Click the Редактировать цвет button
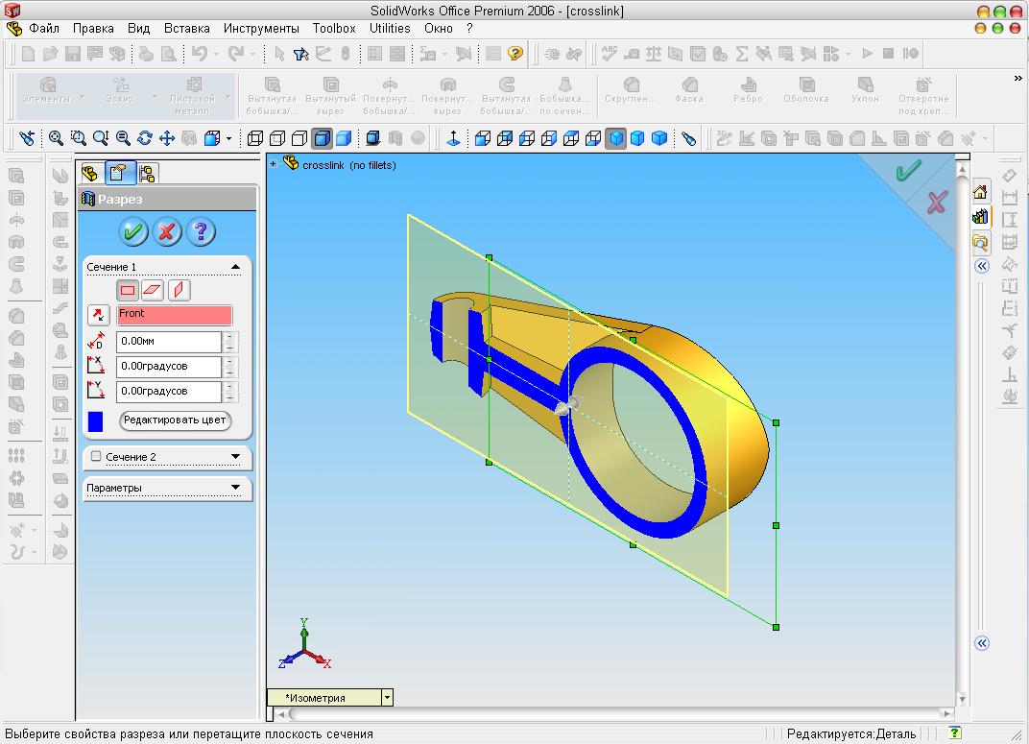1029x744 pixels. click(x=176, y=420)
